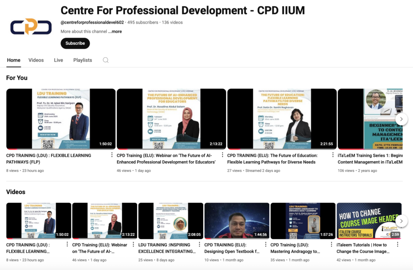Open three-dot menu of Flexible Learning in Videos row
Viewport: 413px width, 270px height.
coord(67,245)
